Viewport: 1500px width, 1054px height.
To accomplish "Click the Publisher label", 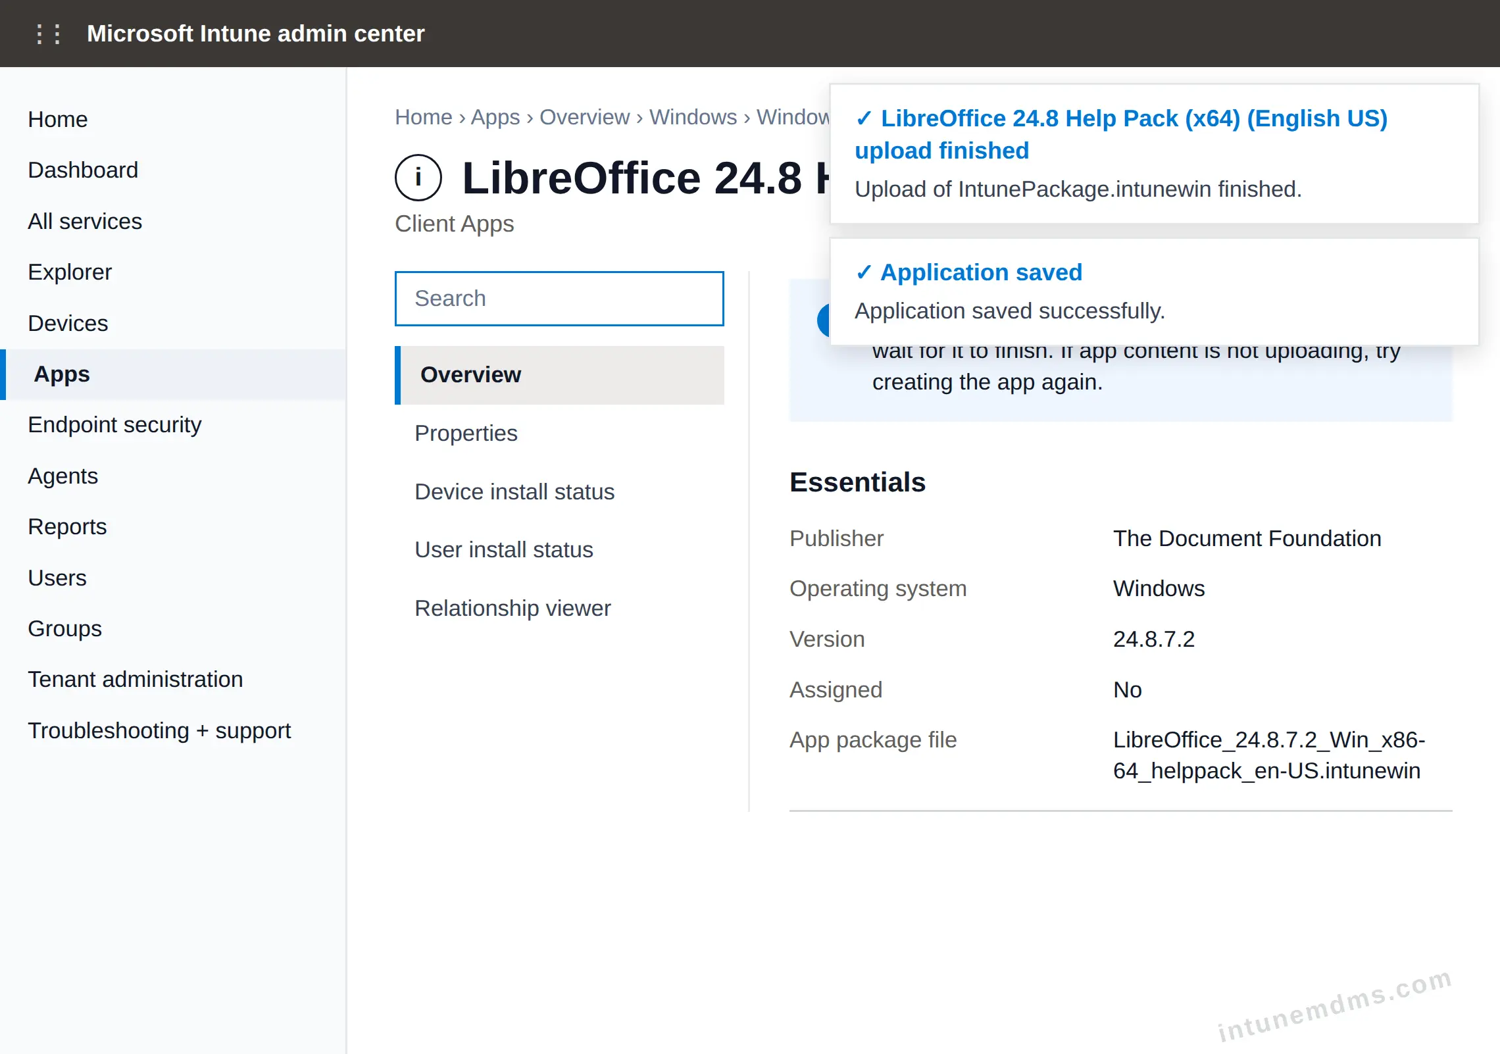I will 836,538.
